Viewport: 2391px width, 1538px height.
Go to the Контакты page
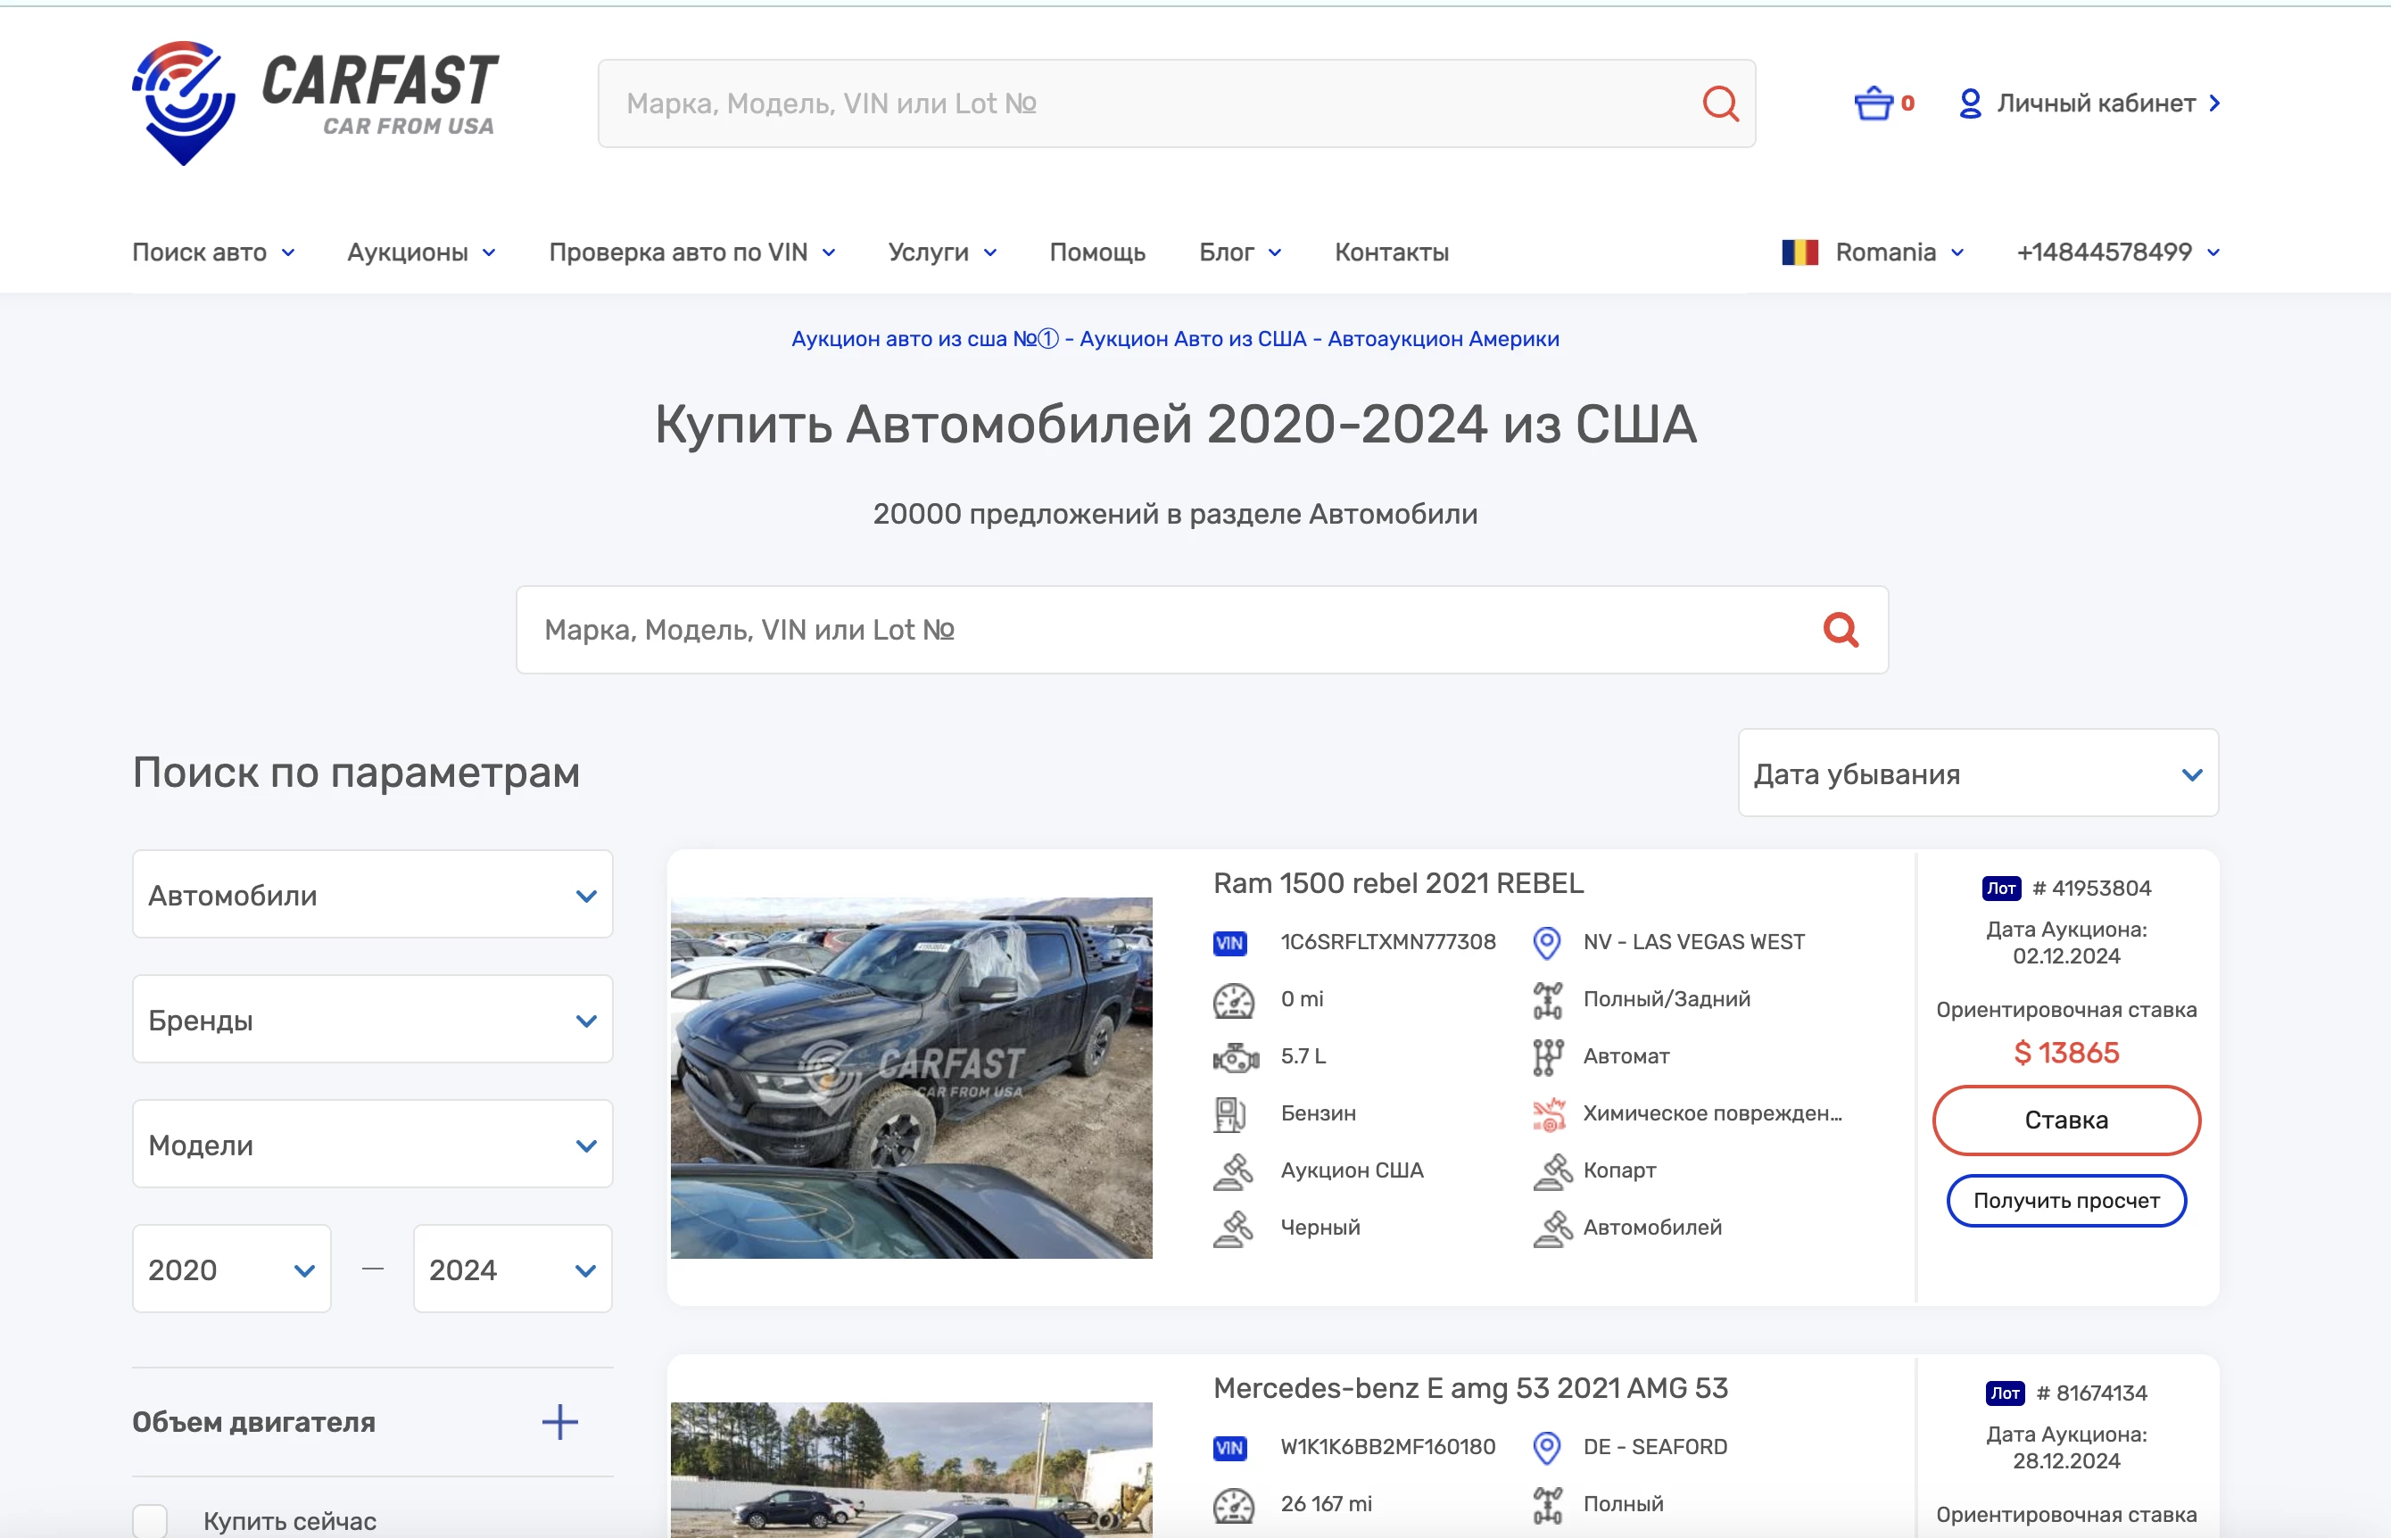click(1391, 252)
